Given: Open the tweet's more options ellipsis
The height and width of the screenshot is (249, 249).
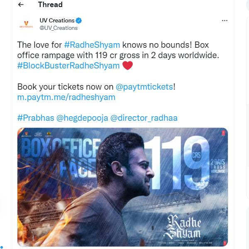Looking at the screenshot, I should tap(225, 20).
